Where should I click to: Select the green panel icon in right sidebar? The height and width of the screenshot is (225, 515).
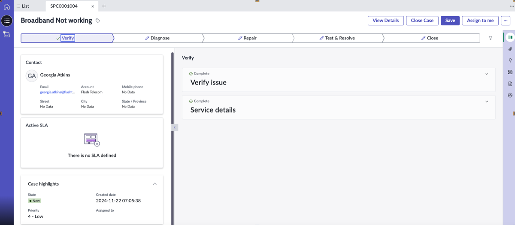510,37
